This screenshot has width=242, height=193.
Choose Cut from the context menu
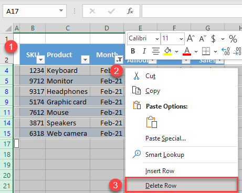click(182, 76)
